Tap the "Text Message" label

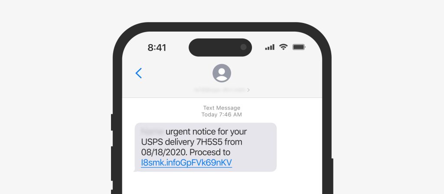(x=222, y=108)
